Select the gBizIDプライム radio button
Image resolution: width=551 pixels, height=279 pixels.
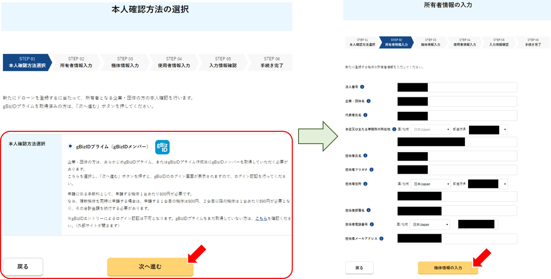[70, 146]
